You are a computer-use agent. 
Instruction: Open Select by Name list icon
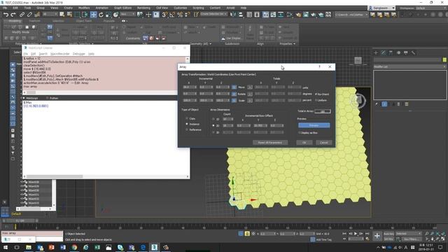point(69,14)
